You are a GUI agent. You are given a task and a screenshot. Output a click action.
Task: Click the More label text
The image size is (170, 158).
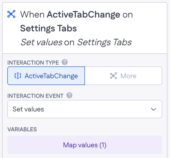tap(128, 76)
